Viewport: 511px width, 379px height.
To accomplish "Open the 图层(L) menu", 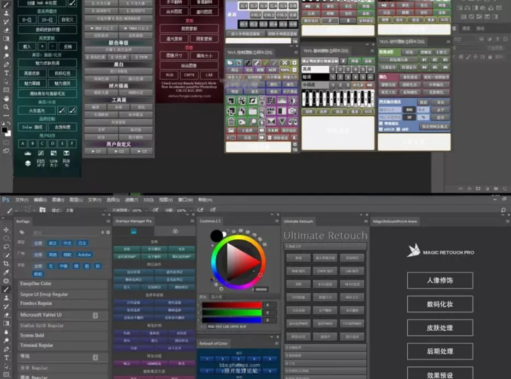I will pyautogui.click(x=76, y=200).
